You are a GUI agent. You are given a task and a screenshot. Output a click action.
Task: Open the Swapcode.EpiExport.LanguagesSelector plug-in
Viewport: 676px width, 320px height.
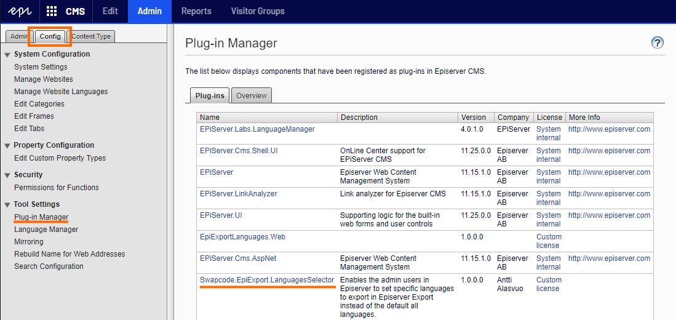click(x=267, y=280)
